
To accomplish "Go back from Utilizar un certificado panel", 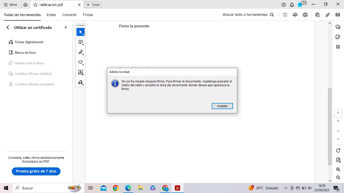I will [8, 27].
